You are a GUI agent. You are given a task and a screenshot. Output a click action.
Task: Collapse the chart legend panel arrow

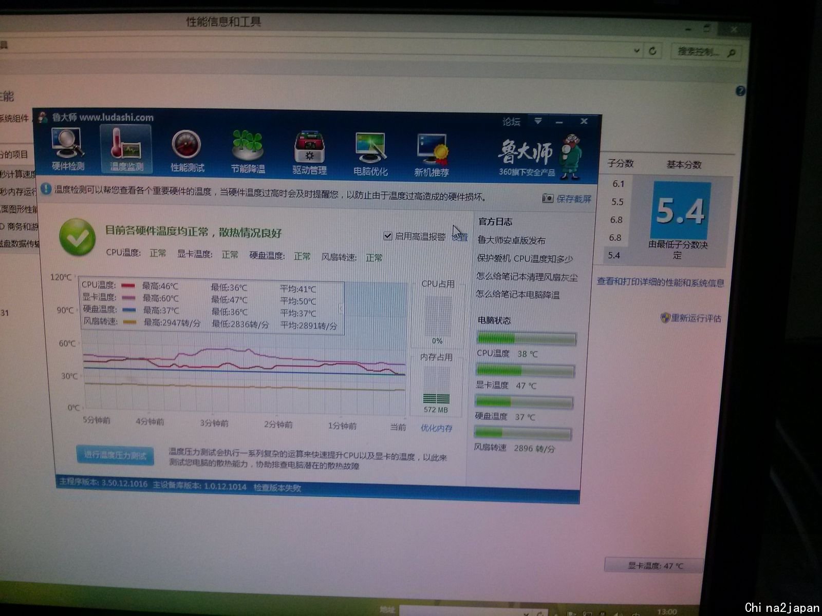(341, 308)
